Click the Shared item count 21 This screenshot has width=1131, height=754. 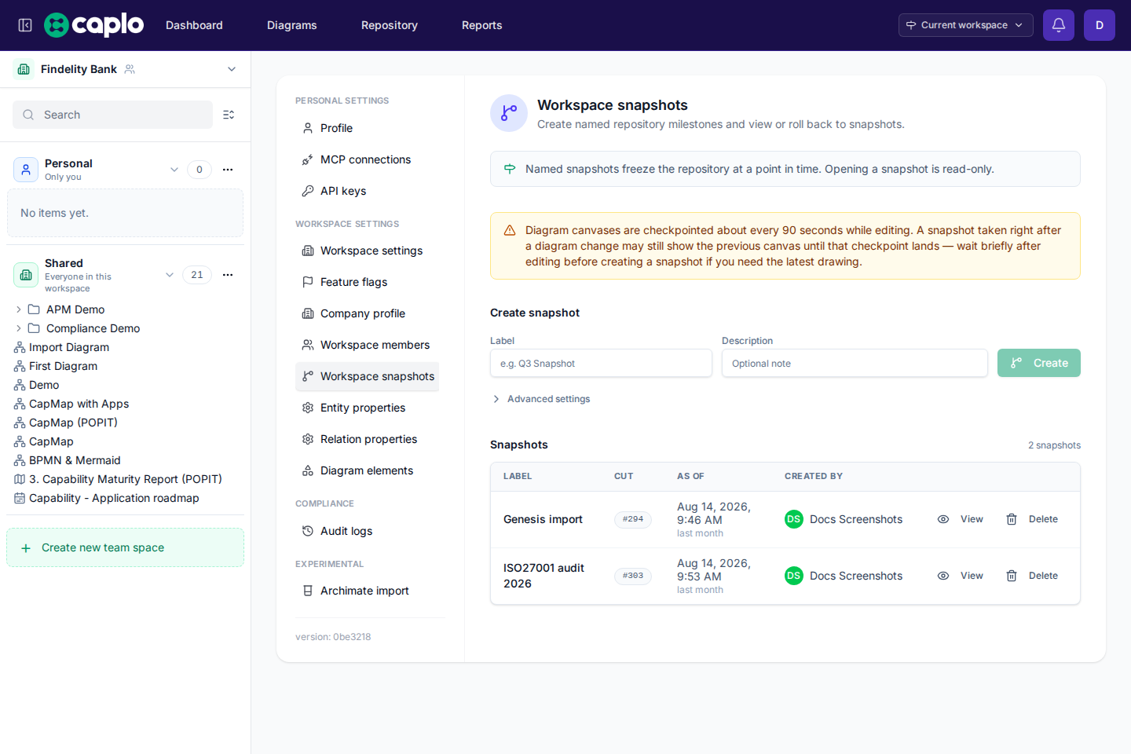pyautogui.click(x=197, y=275)
